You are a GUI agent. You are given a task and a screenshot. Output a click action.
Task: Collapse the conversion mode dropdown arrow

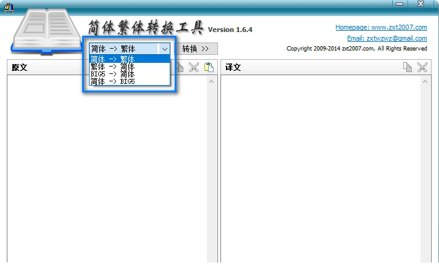pyautogui.click(x=165, y=49)
